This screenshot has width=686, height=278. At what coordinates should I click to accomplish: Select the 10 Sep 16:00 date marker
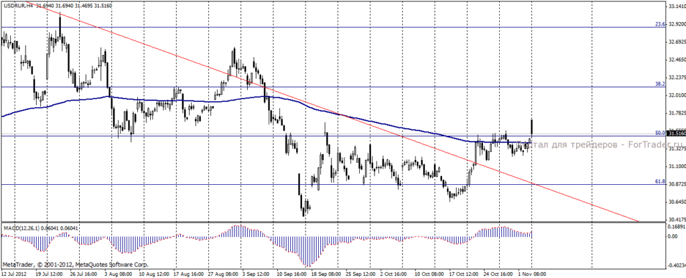pyautogui.click(x=291, y=273)
